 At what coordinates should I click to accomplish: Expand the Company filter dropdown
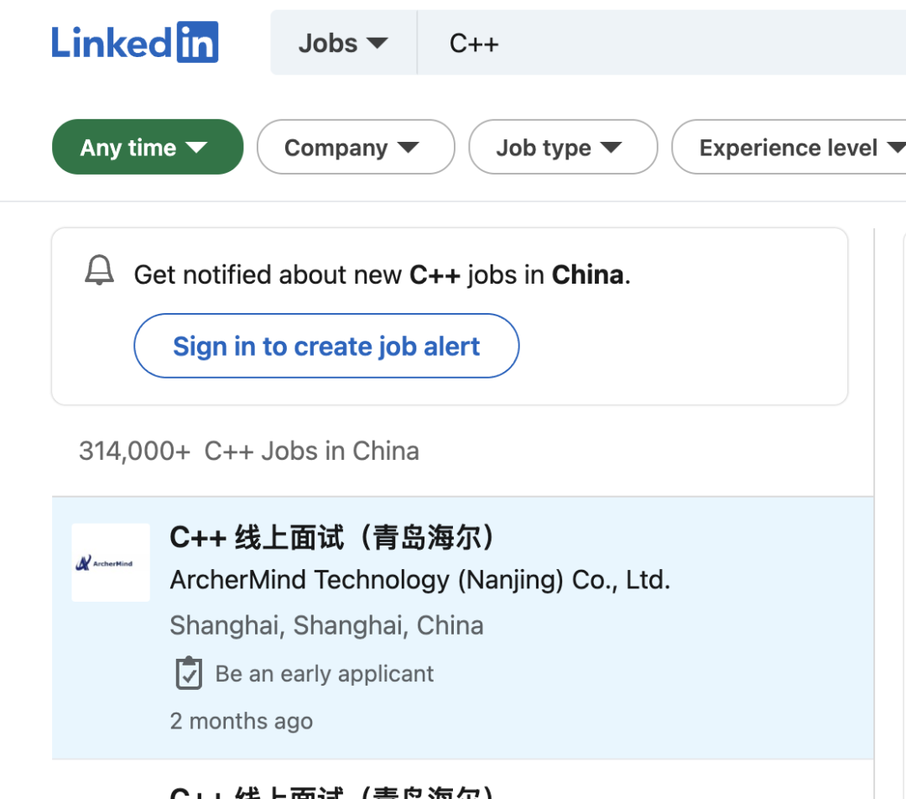(x=356, y=147)
